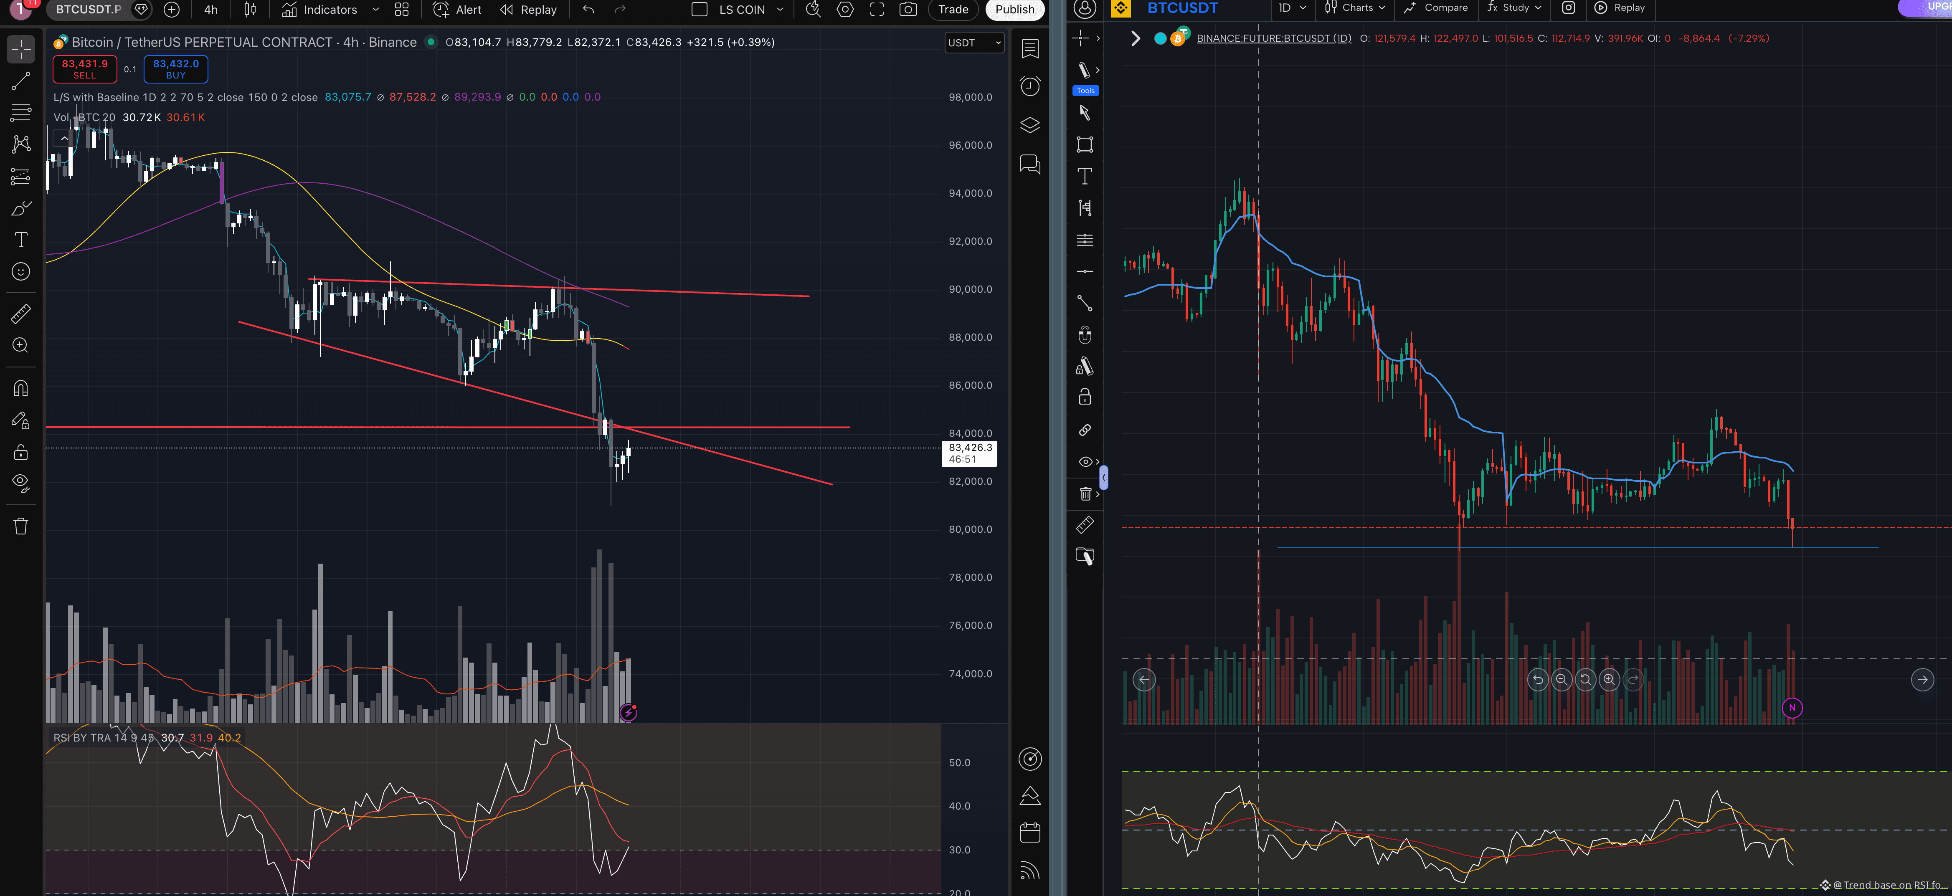The image size is (1952, 896).
Task: Open the alerts clock panel
Action: pyautogui.click(x=1030, y=86)
